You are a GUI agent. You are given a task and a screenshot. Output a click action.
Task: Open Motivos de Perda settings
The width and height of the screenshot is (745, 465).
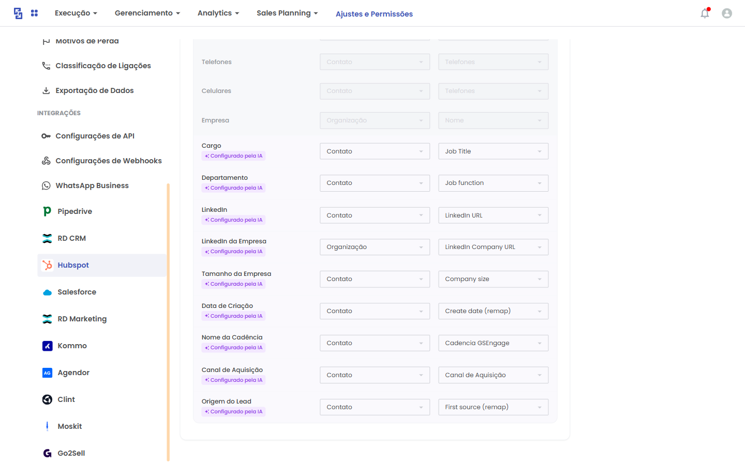point(87,41)
